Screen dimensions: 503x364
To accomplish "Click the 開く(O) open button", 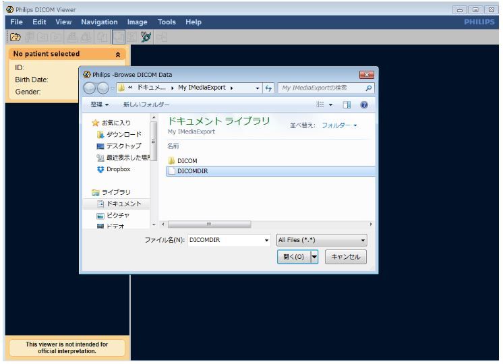I will tap(294, 257).
